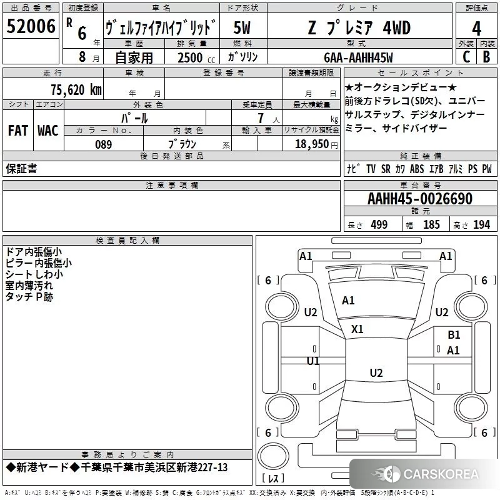
Task: Click the overall evaluation score 4
Action: [x=476, y=28]
